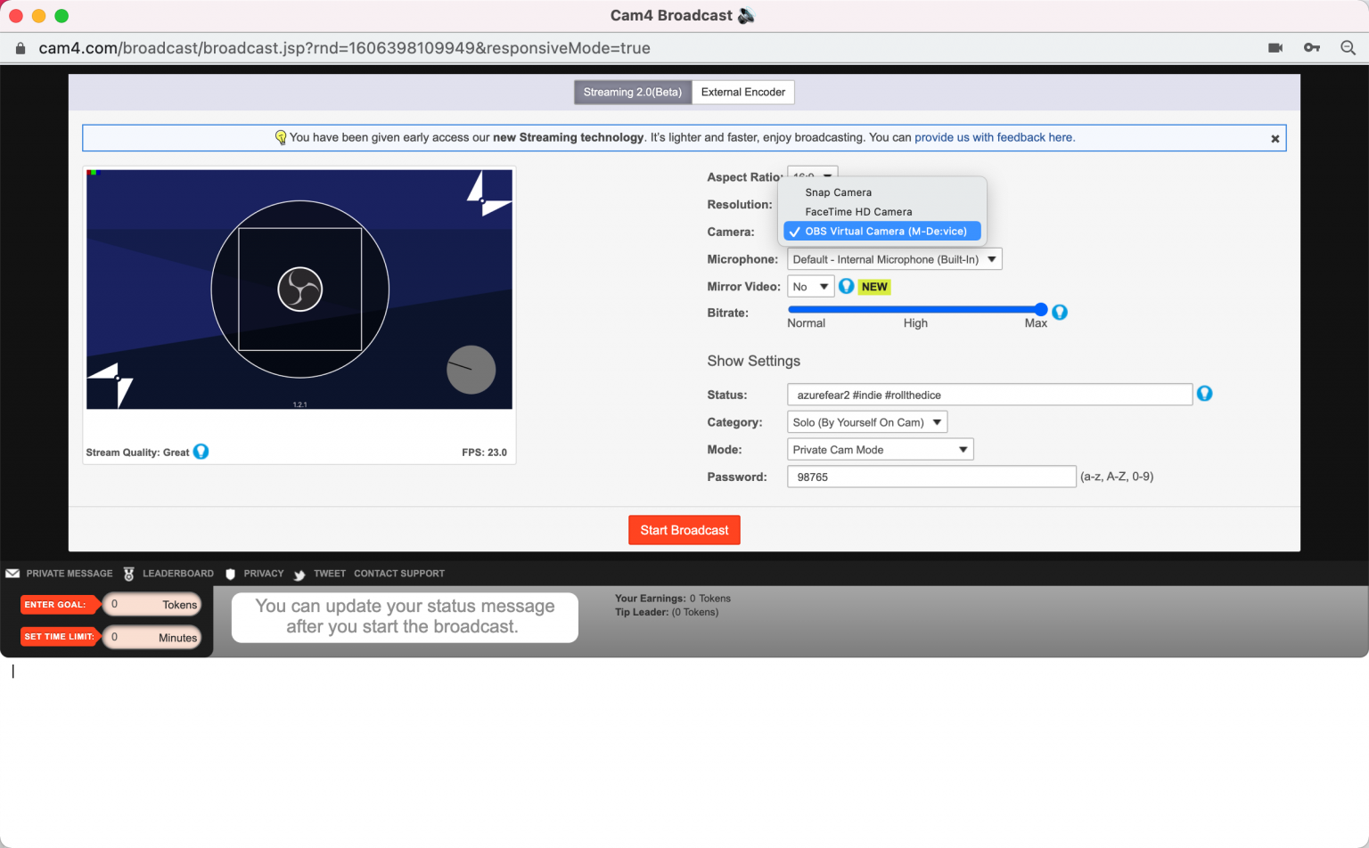The height and width of the screenshot is (848, 1369).
Task: Open the Category dropdown
Action: 865,421
